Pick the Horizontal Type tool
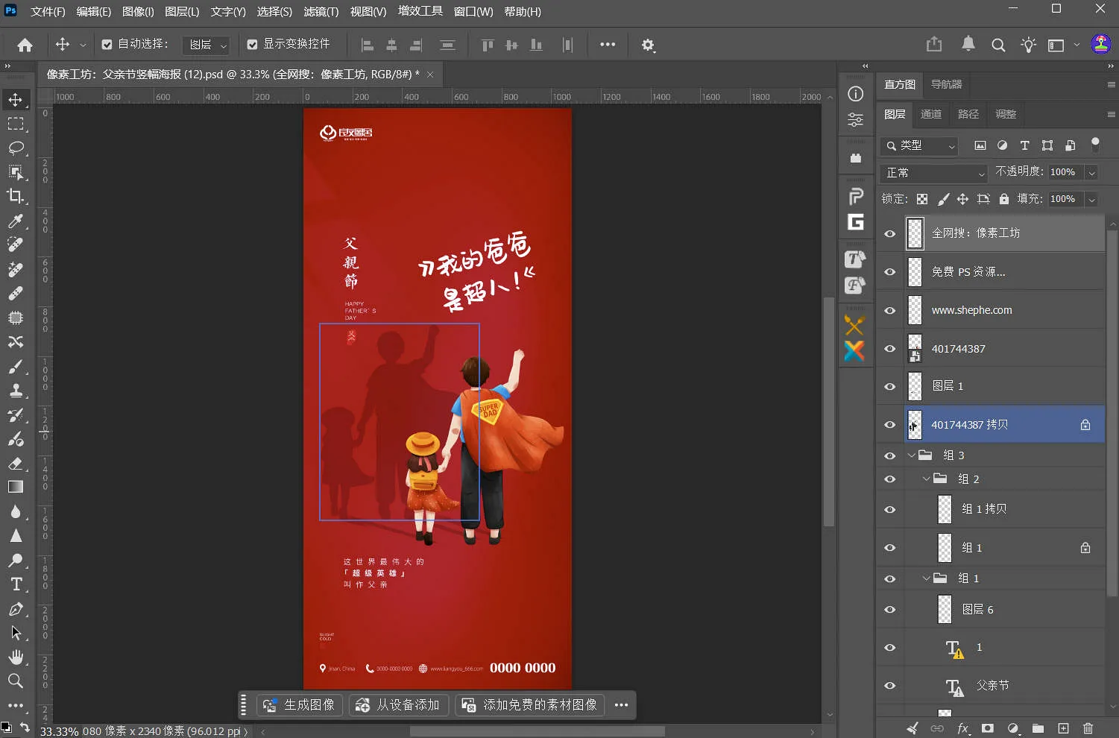The height and width of the screenshot is (738, 1119). point(16,584)
